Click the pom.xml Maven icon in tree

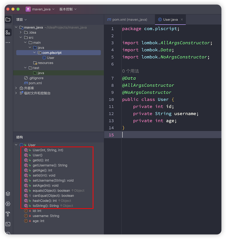(x=26, y=83)
